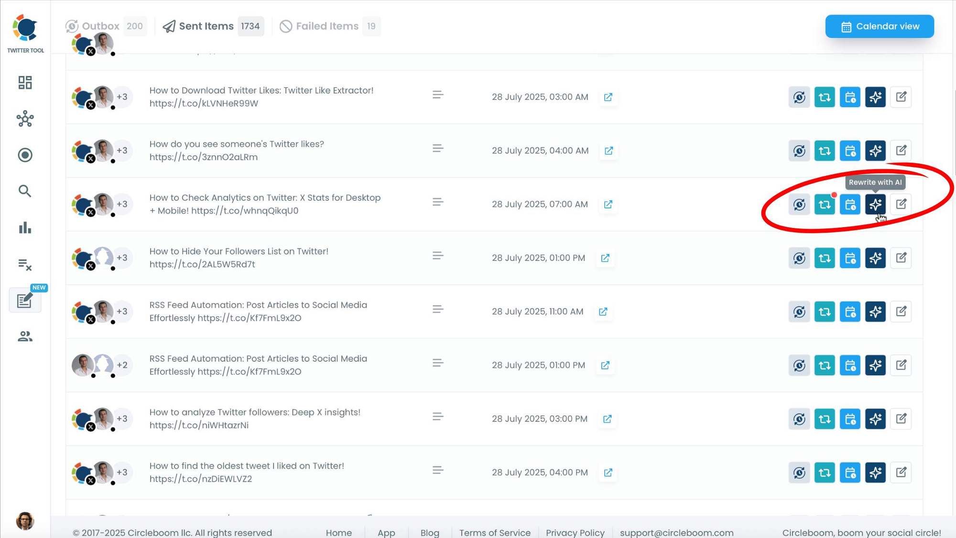Open the sidebar NEW post composer icon
The image size is (956, 538).
point(25,301)
